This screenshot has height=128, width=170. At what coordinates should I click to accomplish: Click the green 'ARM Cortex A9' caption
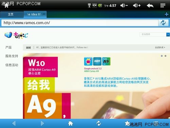tap(91, 71)
